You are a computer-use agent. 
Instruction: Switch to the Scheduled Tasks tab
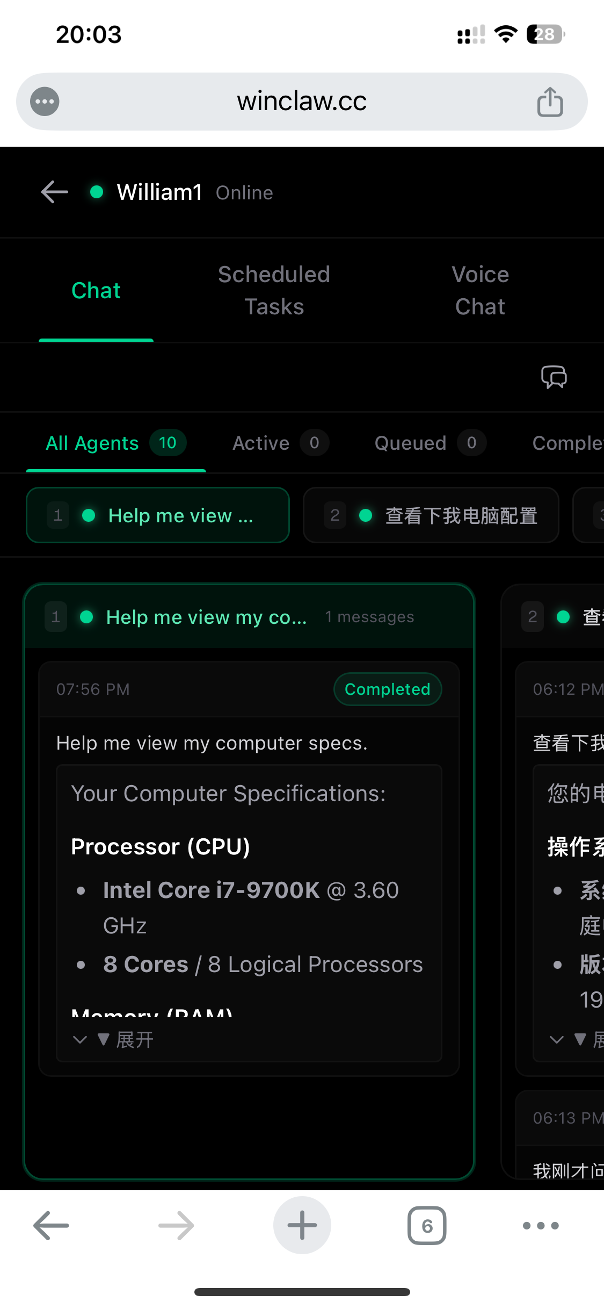pos(274,290)
